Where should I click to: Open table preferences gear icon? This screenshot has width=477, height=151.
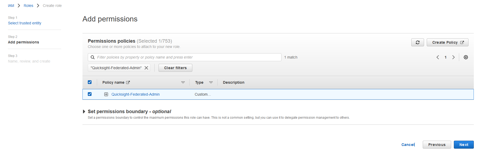click(466, 57)
